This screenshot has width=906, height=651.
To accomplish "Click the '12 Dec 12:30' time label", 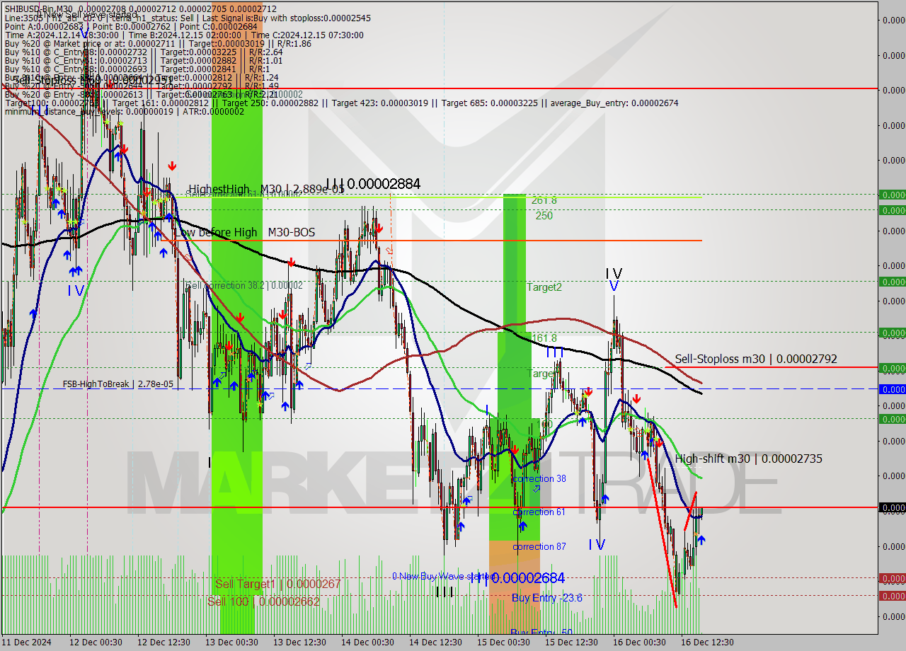I will [x=163, y=642].
